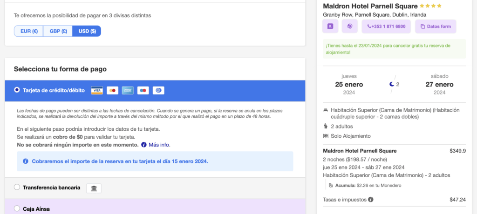This screenshot has width=477, height=214.
Task: Click Selecciona tu forma de pago heading
Action: click(60, 69)
